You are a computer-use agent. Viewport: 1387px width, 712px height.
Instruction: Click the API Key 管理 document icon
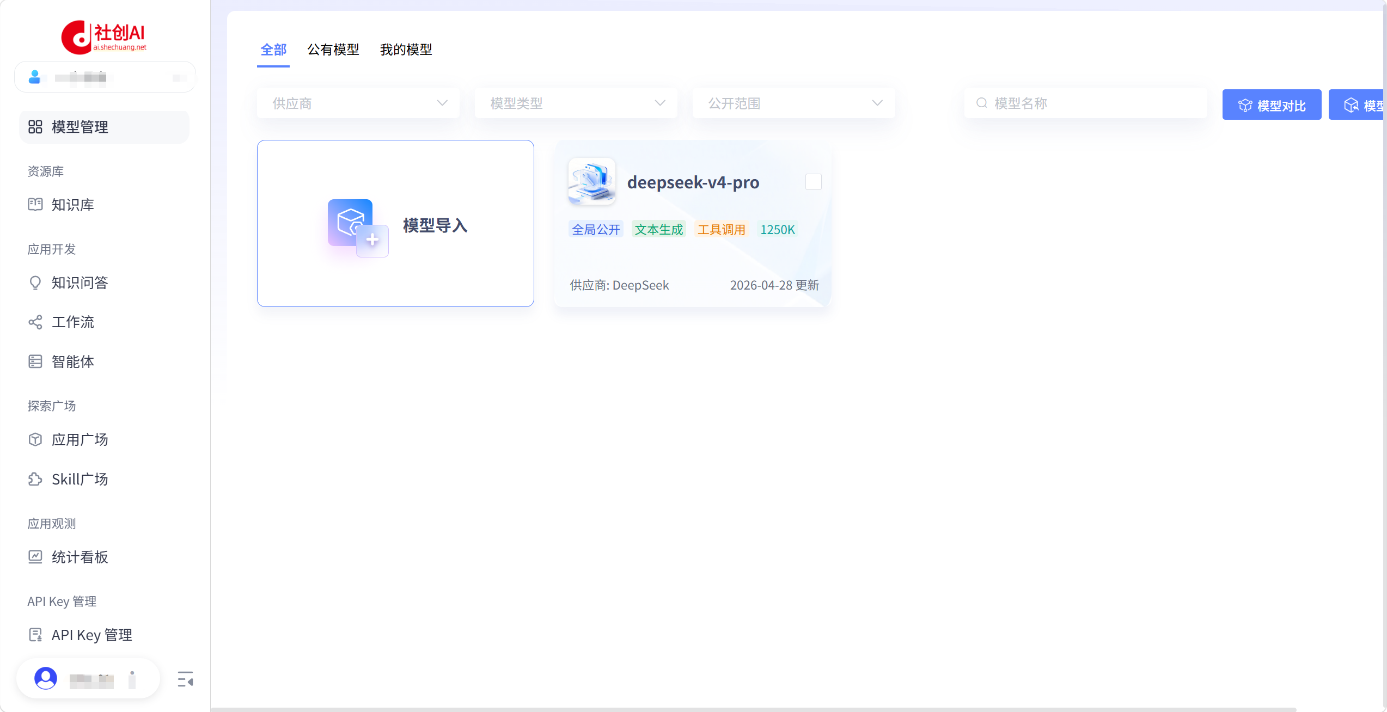click(x=35, y=635)
